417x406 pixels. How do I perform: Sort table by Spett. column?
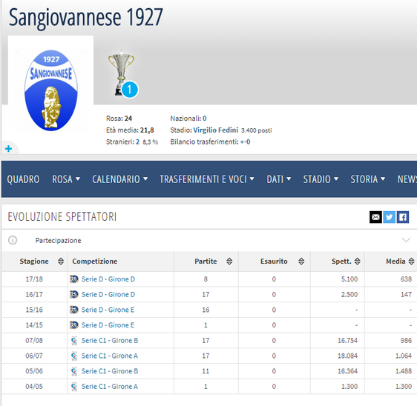click(x=357, y=262)
